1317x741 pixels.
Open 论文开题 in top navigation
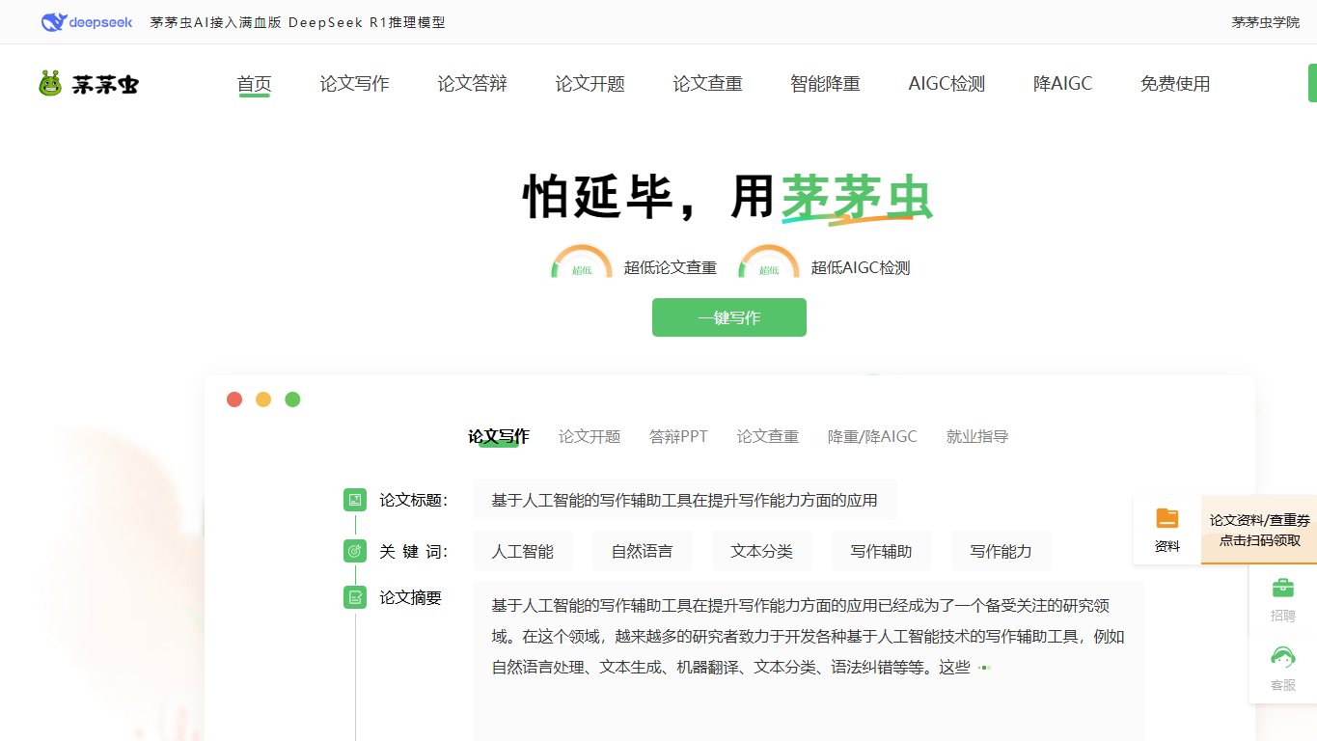click(x=590, y=84)
